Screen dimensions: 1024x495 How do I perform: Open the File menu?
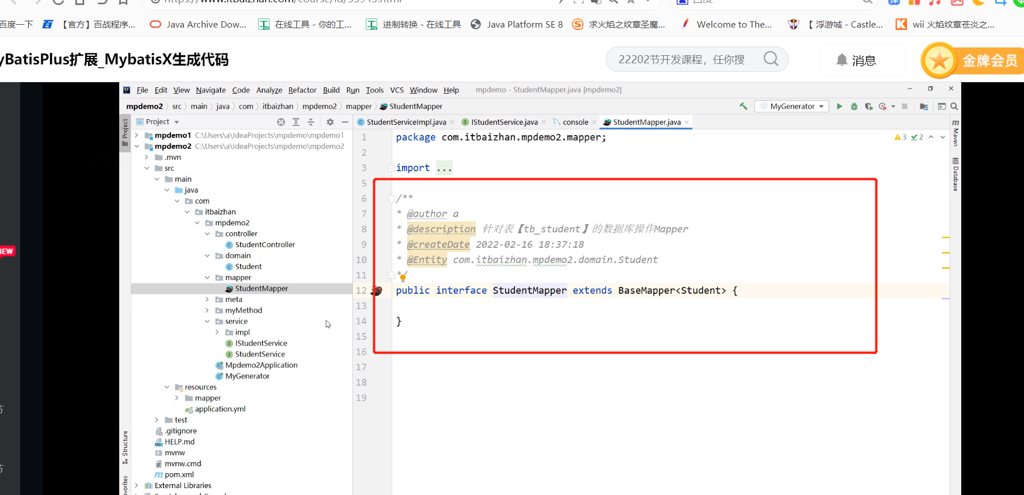pos(142,90)
